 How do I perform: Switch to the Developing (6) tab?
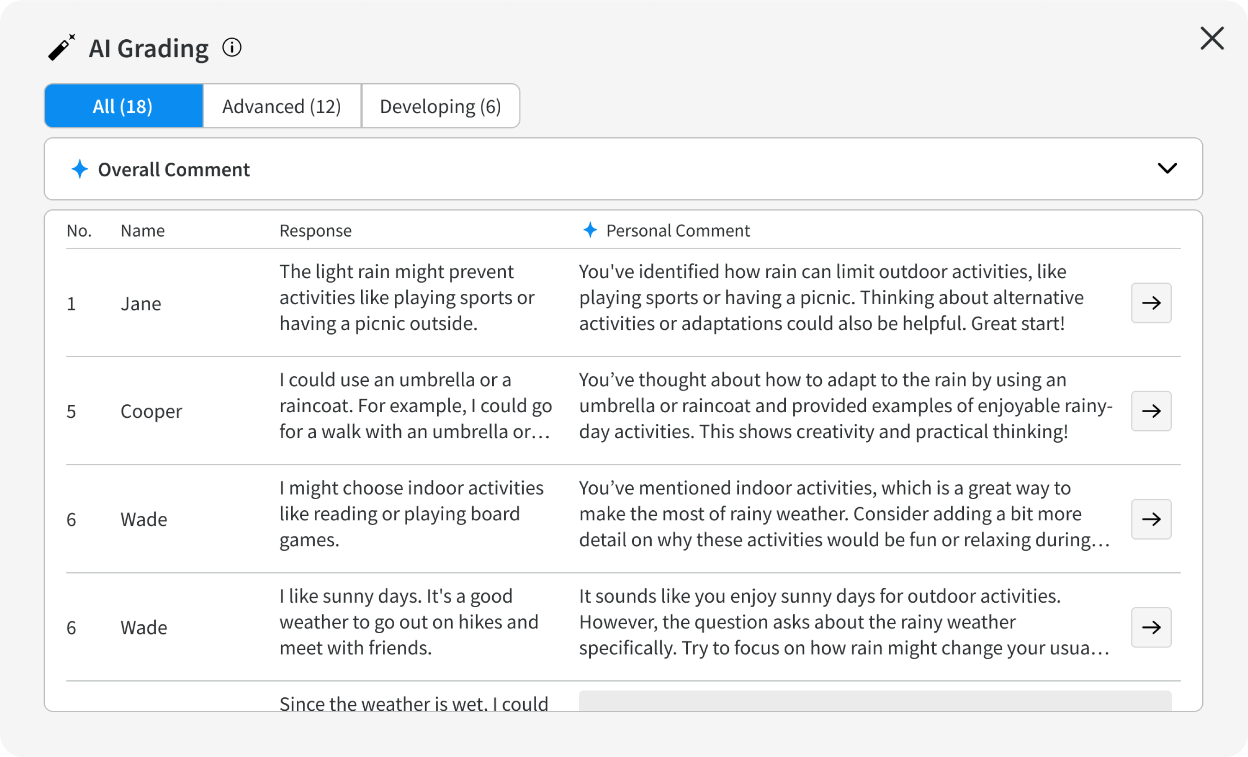pyautogui.click(x=440, y=106)
